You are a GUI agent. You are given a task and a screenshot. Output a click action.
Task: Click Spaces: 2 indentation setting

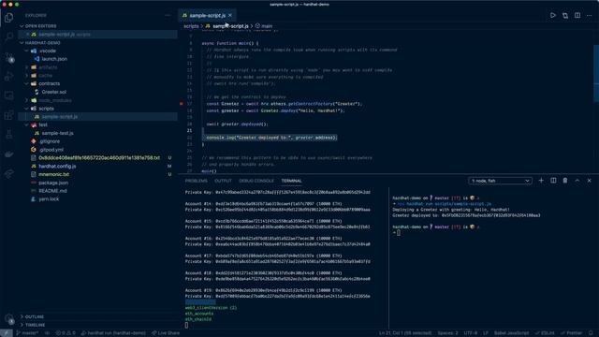447,333
